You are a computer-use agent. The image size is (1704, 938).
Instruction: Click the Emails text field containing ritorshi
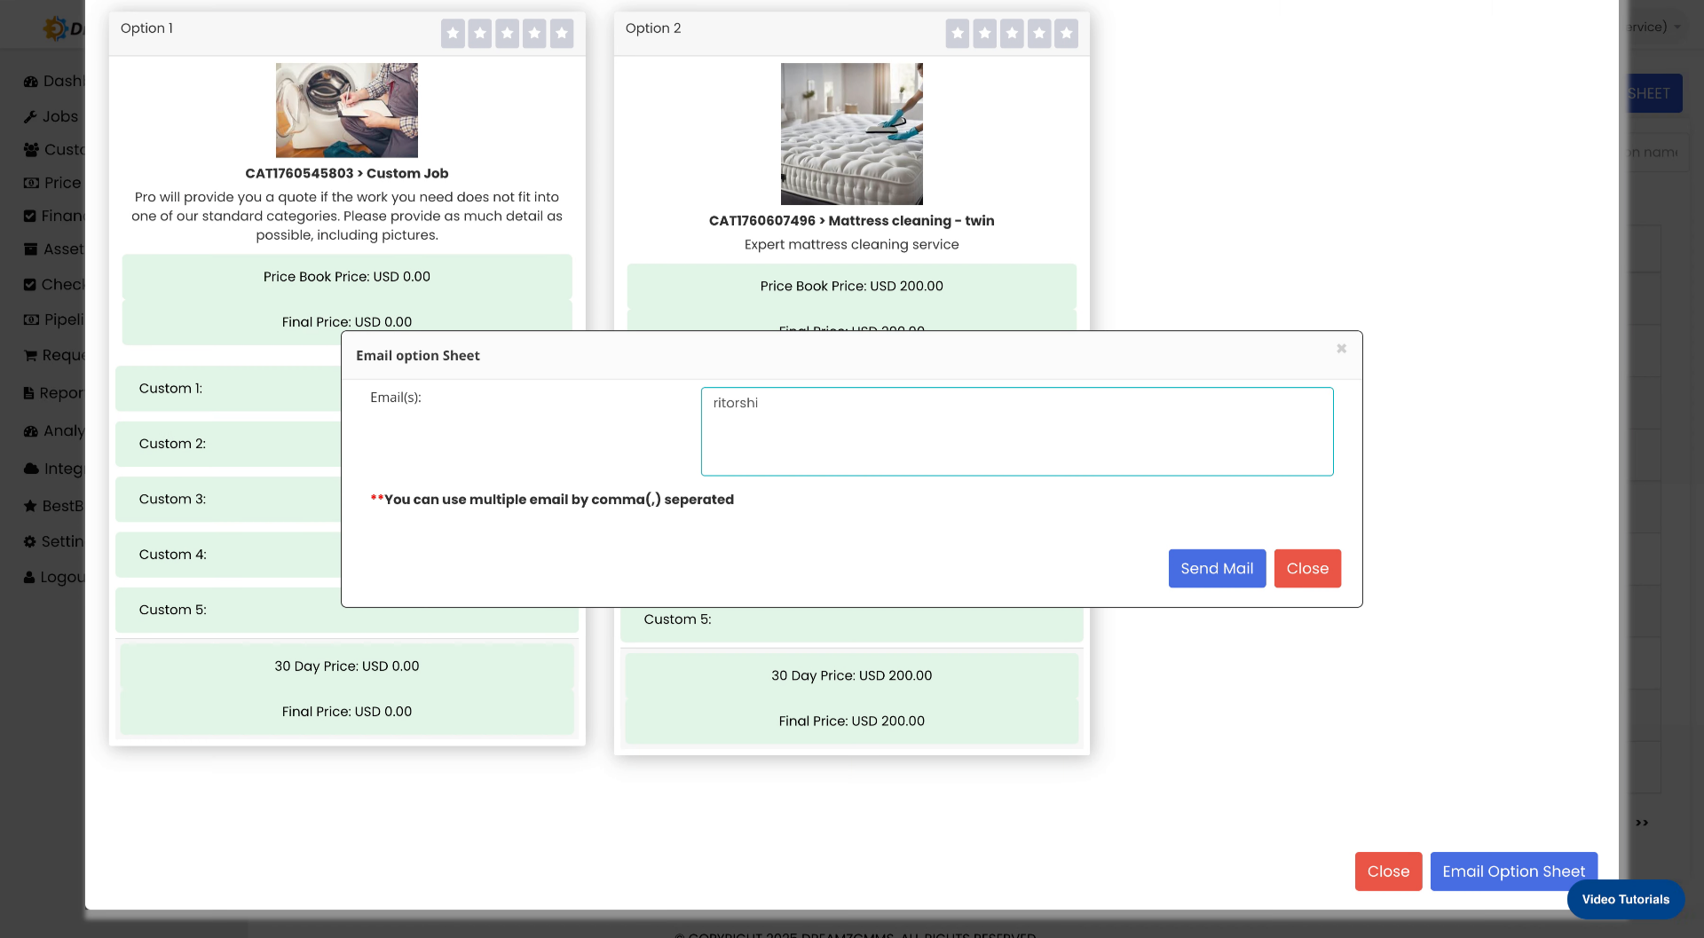1017,431
